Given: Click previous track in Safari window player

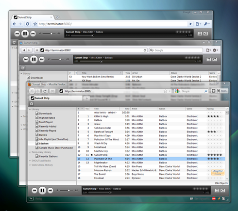Looking at the screenshot, I should (26, 59).
